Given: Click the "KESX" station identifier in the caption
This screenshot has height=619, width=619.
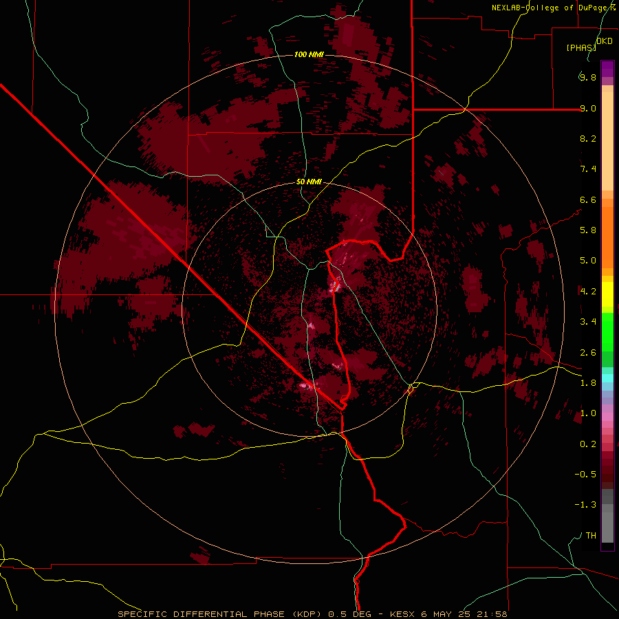Looking at the screenshot, I should click(402, 614).
